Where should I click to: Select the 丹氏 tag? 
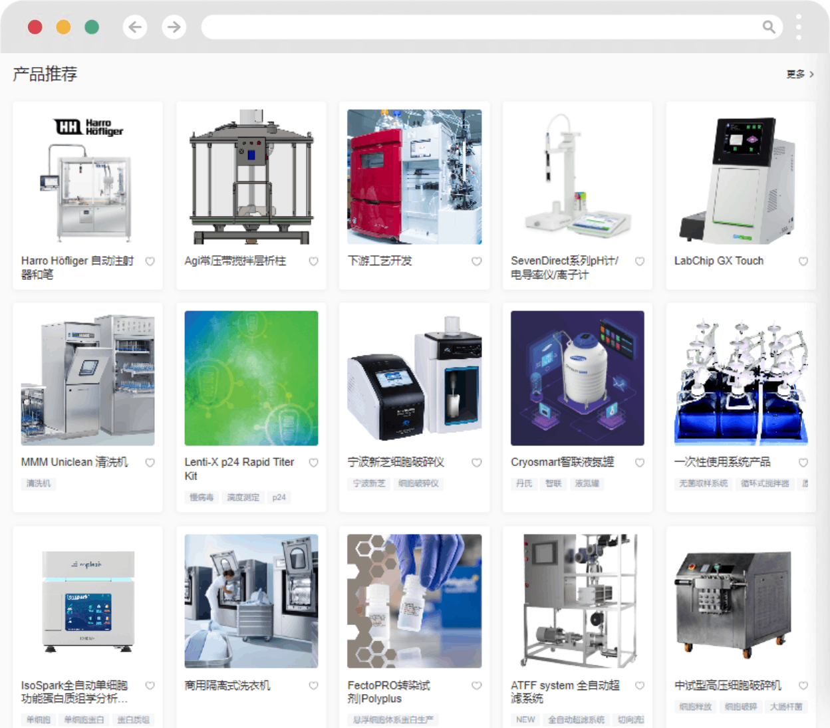pos(524,483)
